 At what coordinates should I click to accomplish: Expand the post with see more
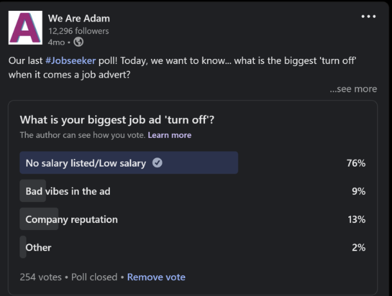353,89
